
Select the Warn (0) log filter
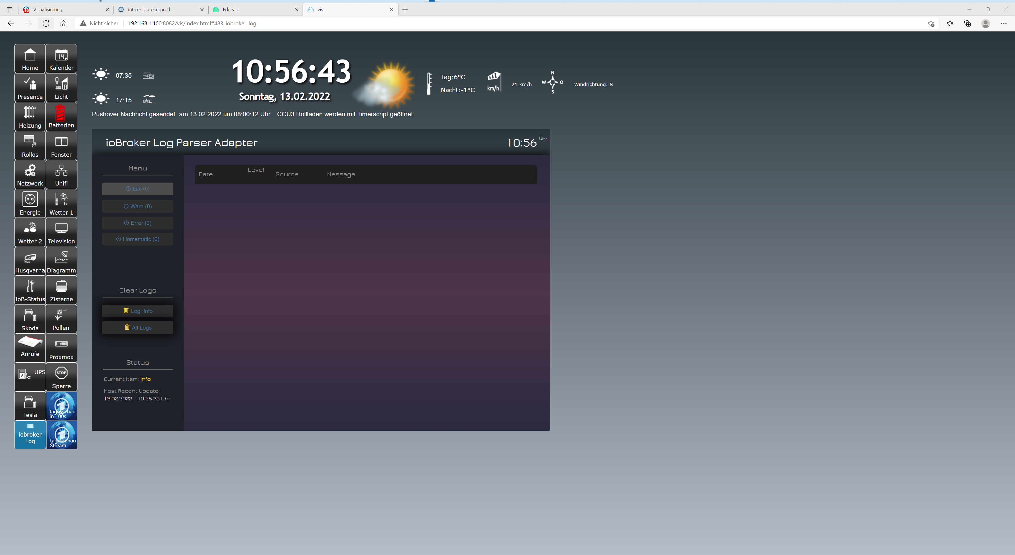coord(137,206)
